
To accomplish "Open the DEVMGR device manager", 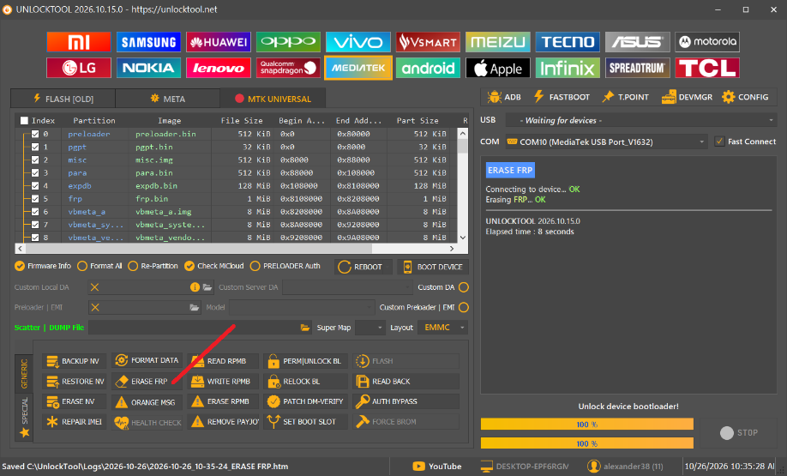I will pos(687,97).
